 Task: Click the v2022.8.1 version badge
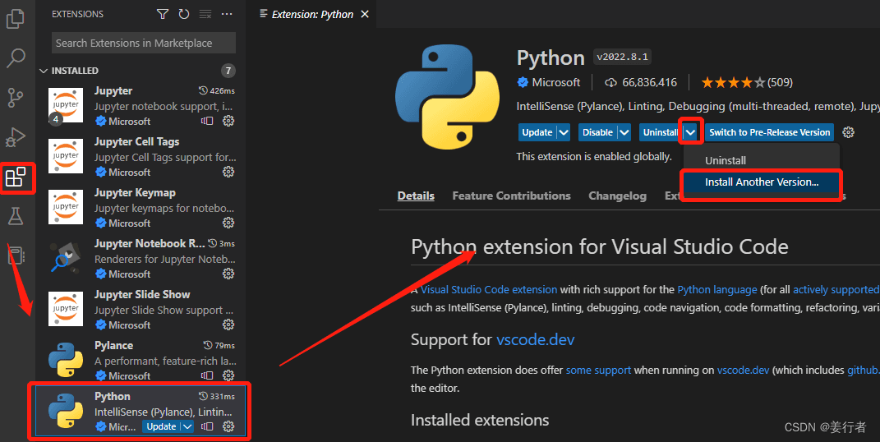[622, 58]
